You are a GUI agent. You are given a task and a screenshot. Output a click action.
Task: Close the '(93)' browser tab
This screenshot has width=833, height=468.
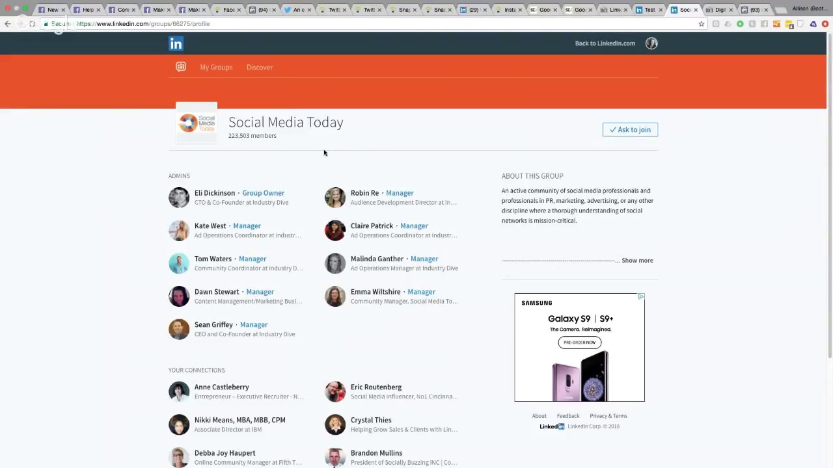(x=766, y=10)
